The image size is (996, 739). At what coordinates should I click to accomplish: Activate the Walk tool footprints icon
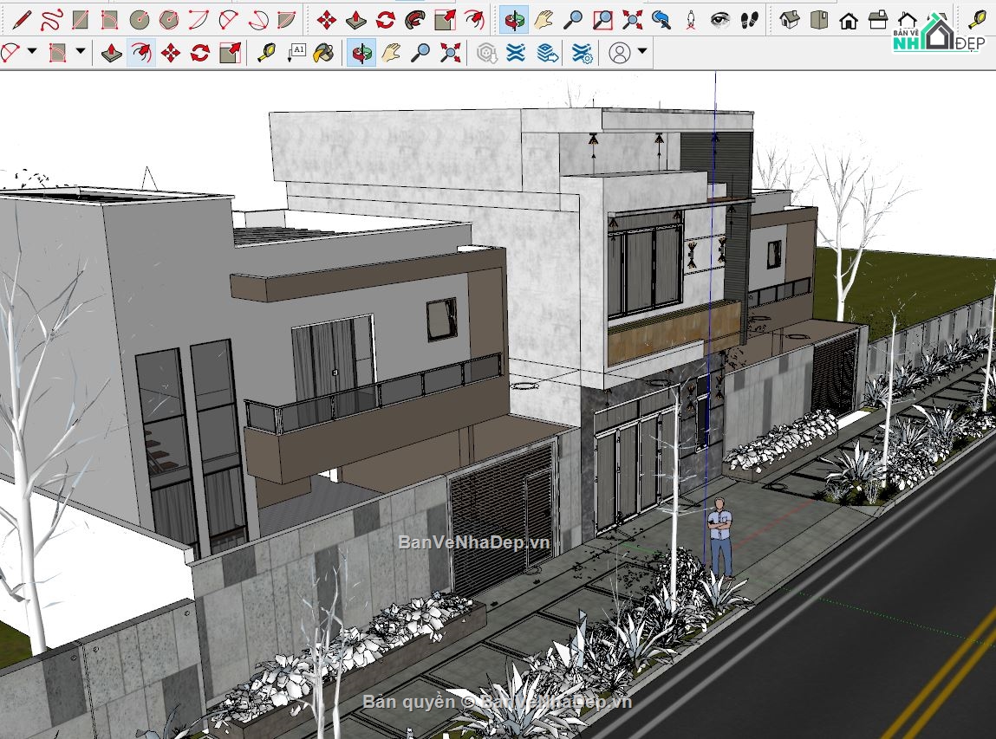750,20
